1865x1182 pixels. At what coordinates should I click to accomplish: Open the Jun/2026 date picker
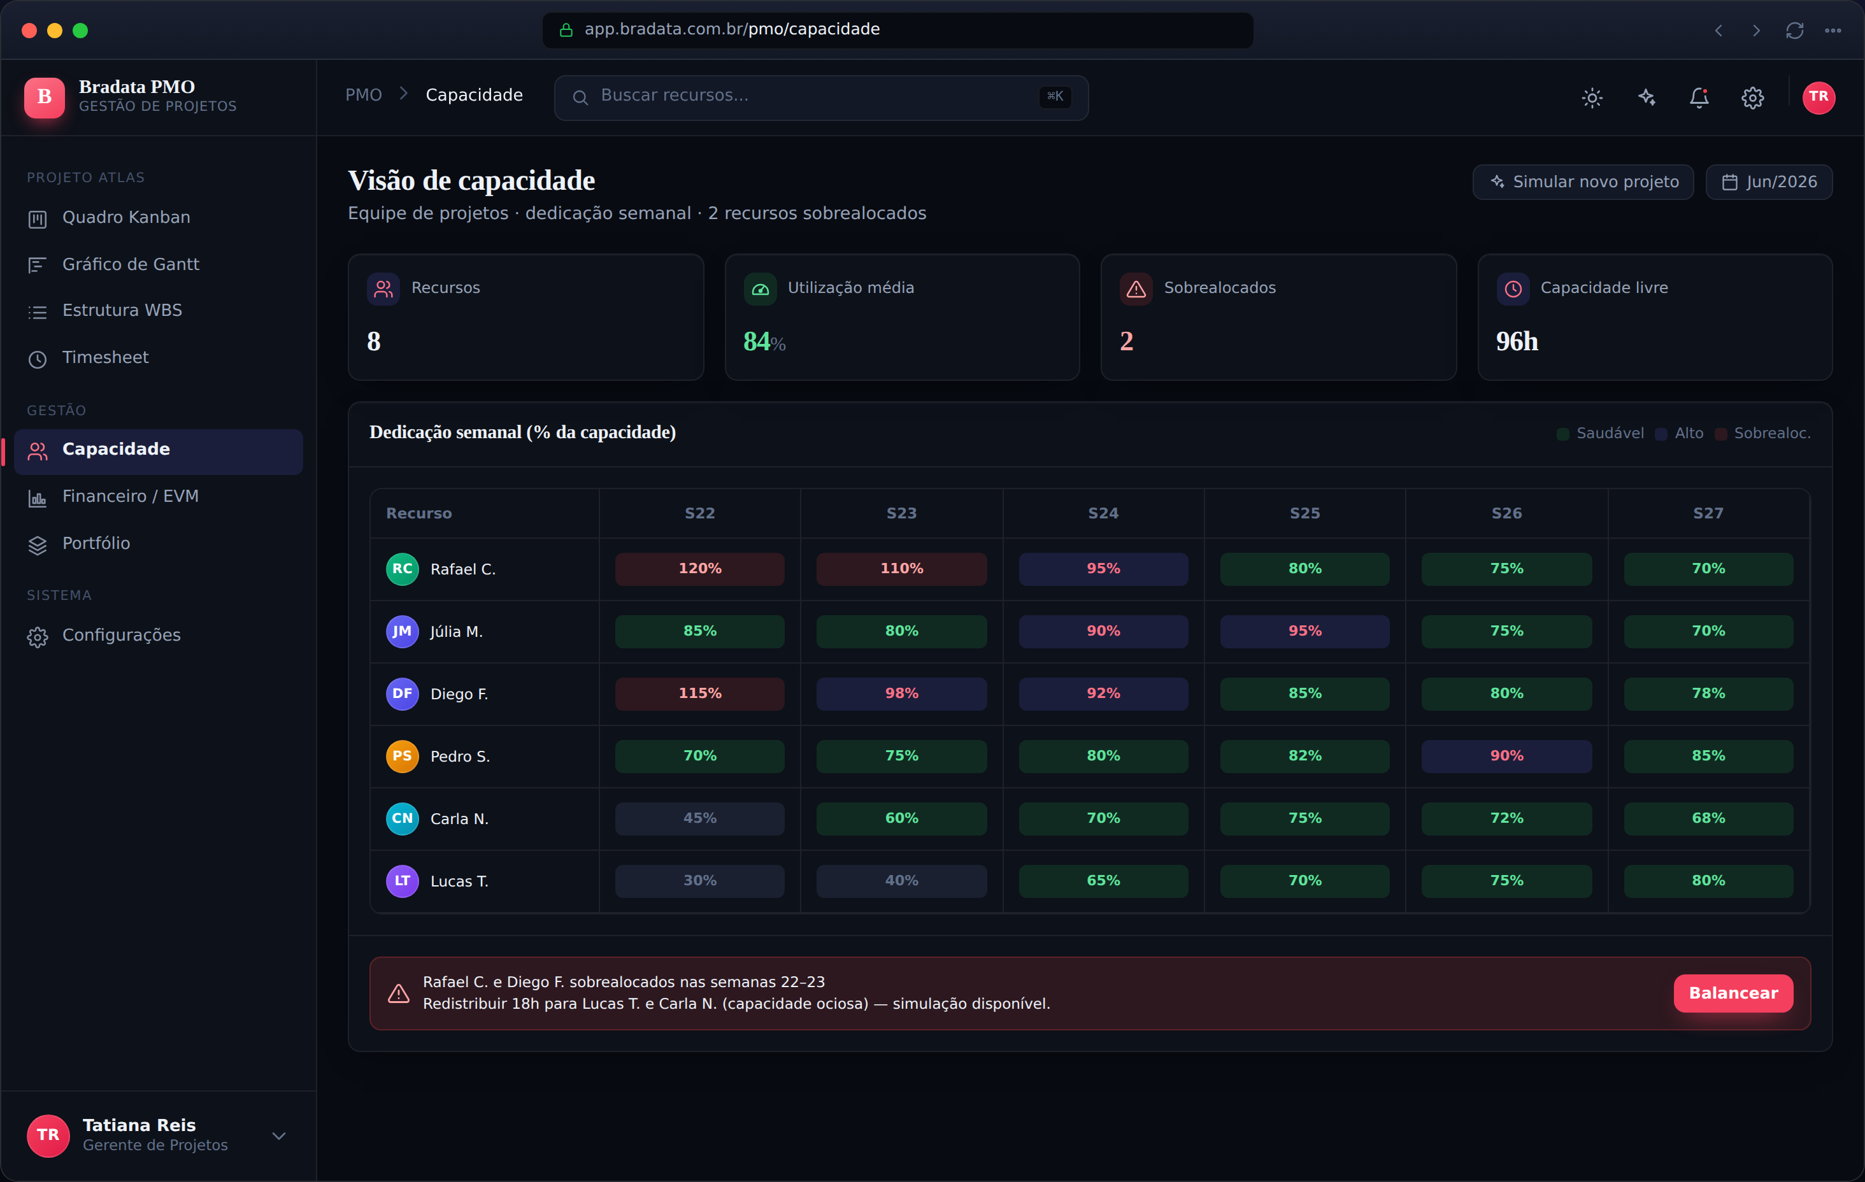(x=1769, y=182)
